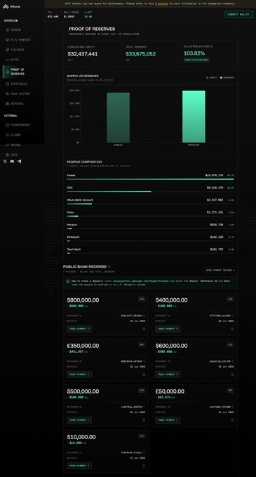Click the Reserves bar in the chart
This screenshot has height=477, width=256.
click(194, 116)
